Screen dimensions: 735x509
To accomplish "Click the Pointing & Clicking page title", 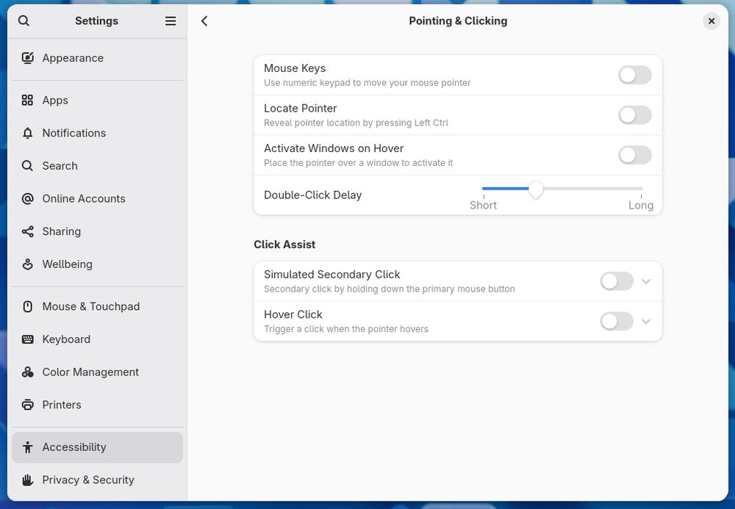I will 458,21.
